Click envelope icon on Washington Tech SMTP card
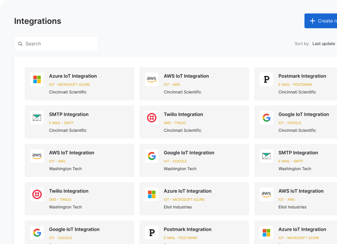The image size is (337, 244). tap(266, 156)
